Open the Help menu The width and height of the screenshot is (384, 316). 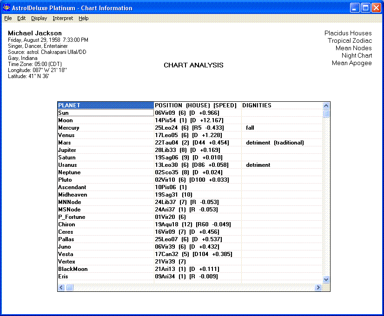tap(83, 18)
